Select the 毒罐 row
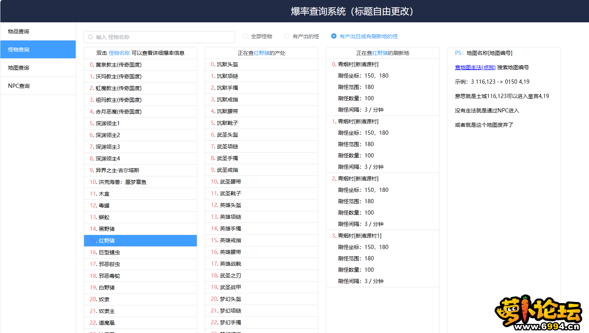This screenshot has height=333, width=589. click(140, 205)
